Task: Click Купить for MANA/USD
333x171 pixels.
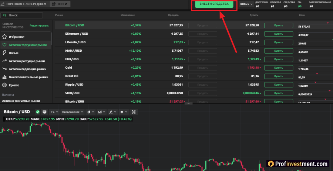Action: coord(278,51)
